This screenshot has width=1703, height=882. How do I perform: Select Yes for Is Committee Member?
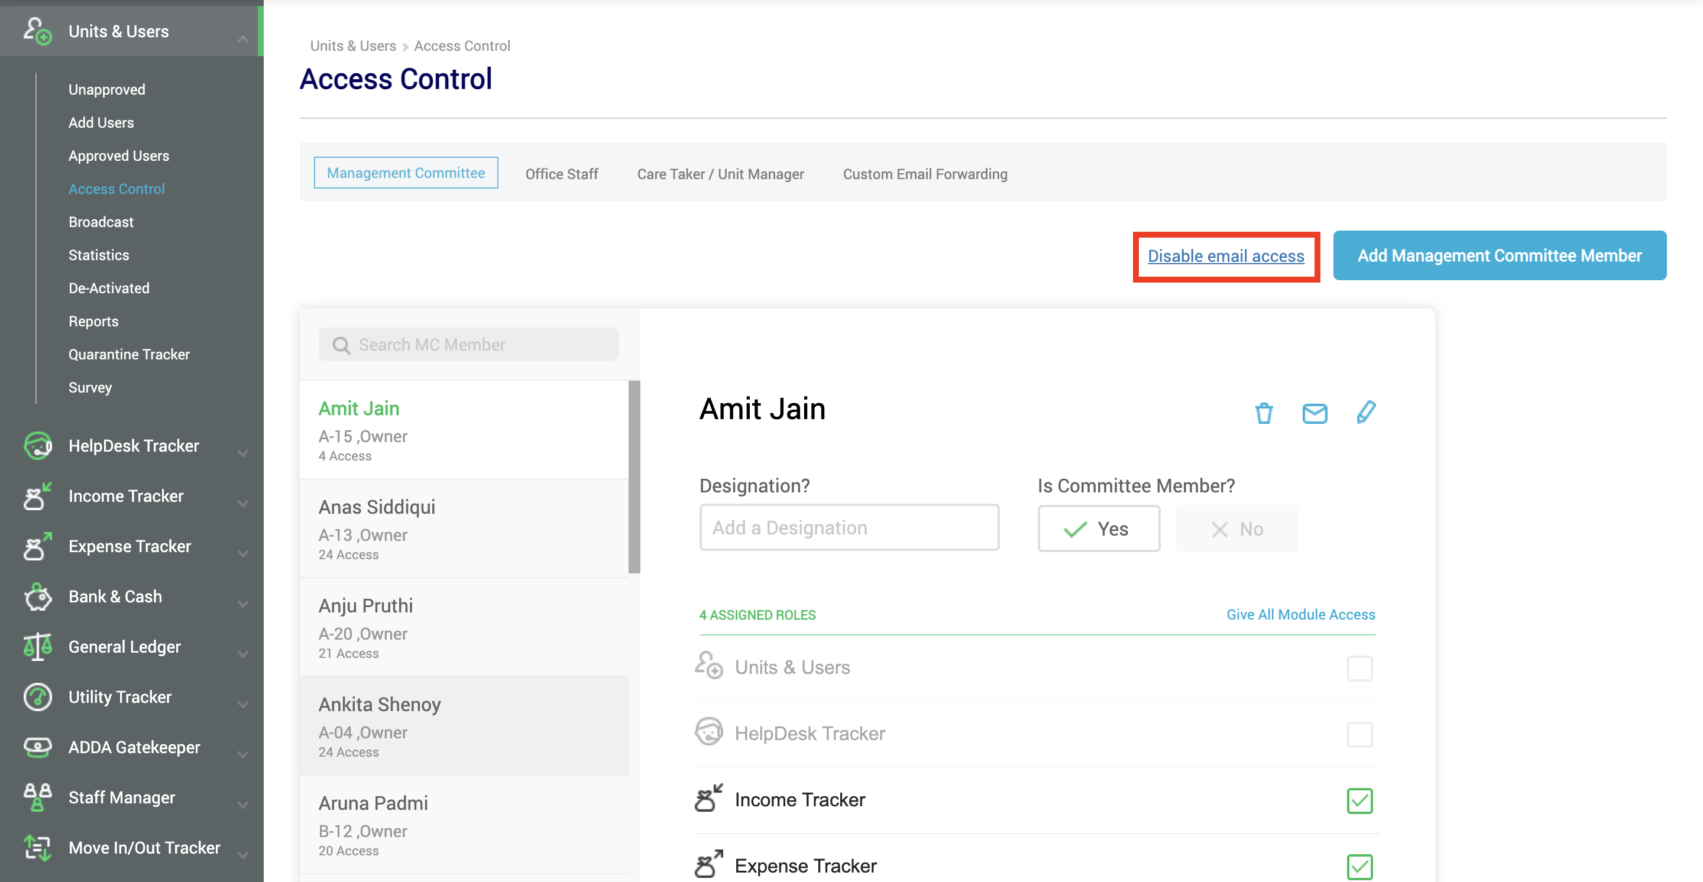coord(1098,528)
